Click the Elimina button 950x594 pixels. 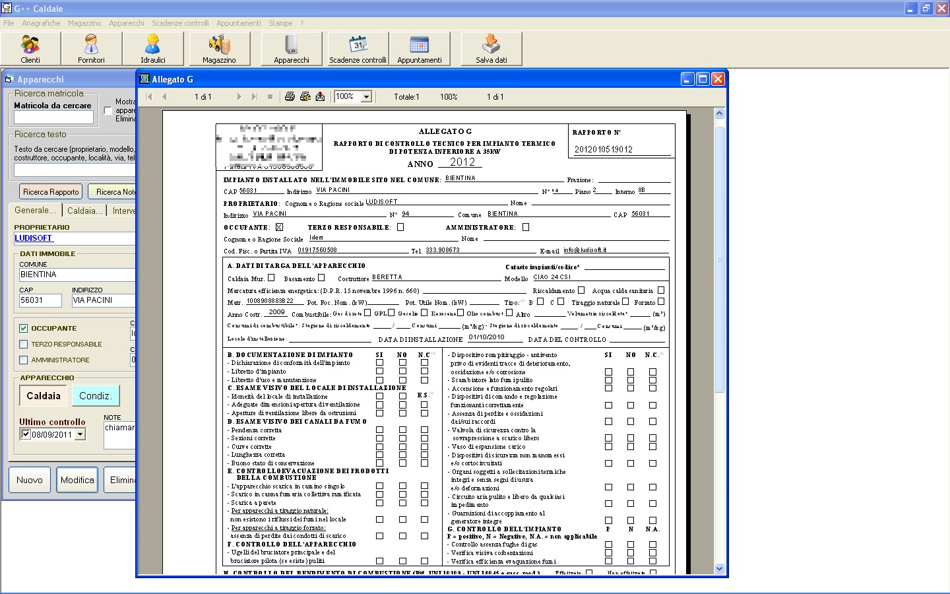click(x=120, y=480)
